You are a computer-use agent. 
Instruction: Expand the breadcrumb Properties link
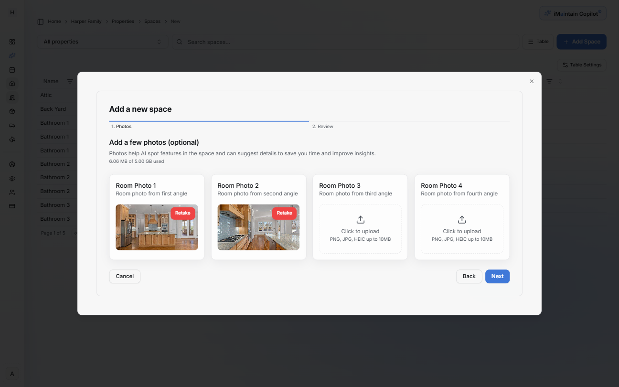pyautogui.click(x=123, y=21)
